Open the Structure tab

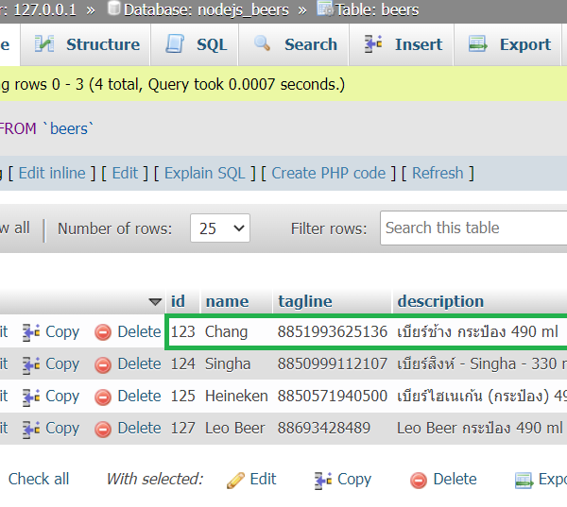coord(87,44)
